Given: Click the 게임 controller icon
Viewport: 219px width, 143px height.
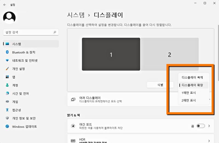Looking at the screenshot, I should (7, 102).
